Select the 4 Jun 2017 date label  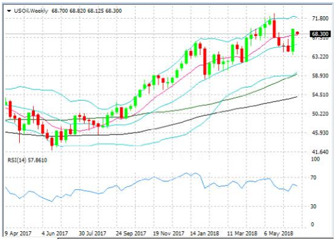pyautogui.click(x=55, y=233)
